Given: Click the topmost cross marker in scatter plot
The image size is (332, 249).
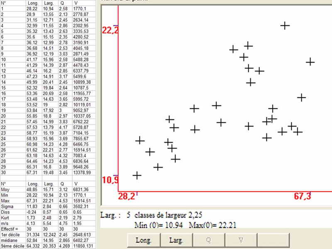Looking at the screenshot, I should 285,25.
